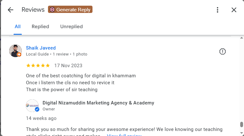Show the Unreplied reviews tab
This screenshot has height=136, width=244.
(71, 27)
